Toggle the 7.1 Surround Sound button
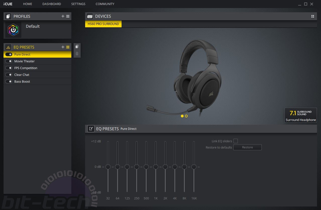The height and width of the screenshot is (210, 321). (x=301, y=115)
